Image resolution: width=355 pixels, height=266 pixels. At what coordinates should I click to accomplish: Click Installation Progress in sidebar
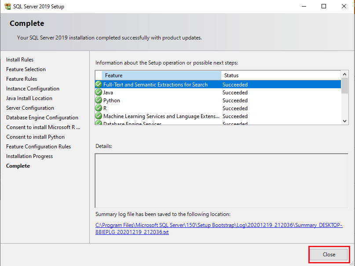[x=29, y=156]
